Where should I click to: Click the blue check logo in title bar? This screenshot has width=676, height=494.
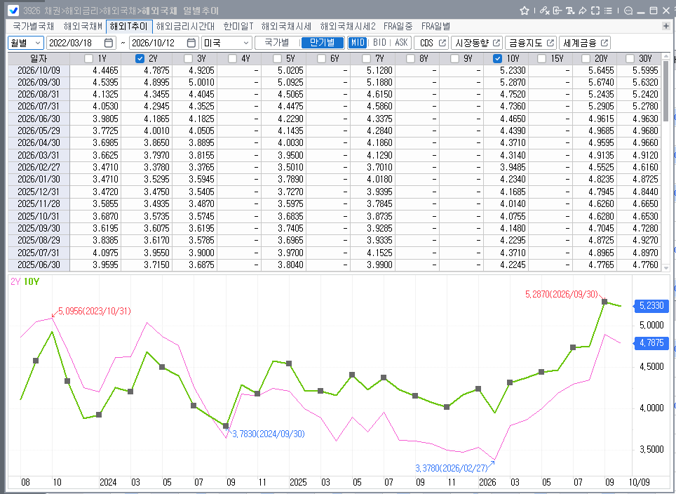coord(13,11)
